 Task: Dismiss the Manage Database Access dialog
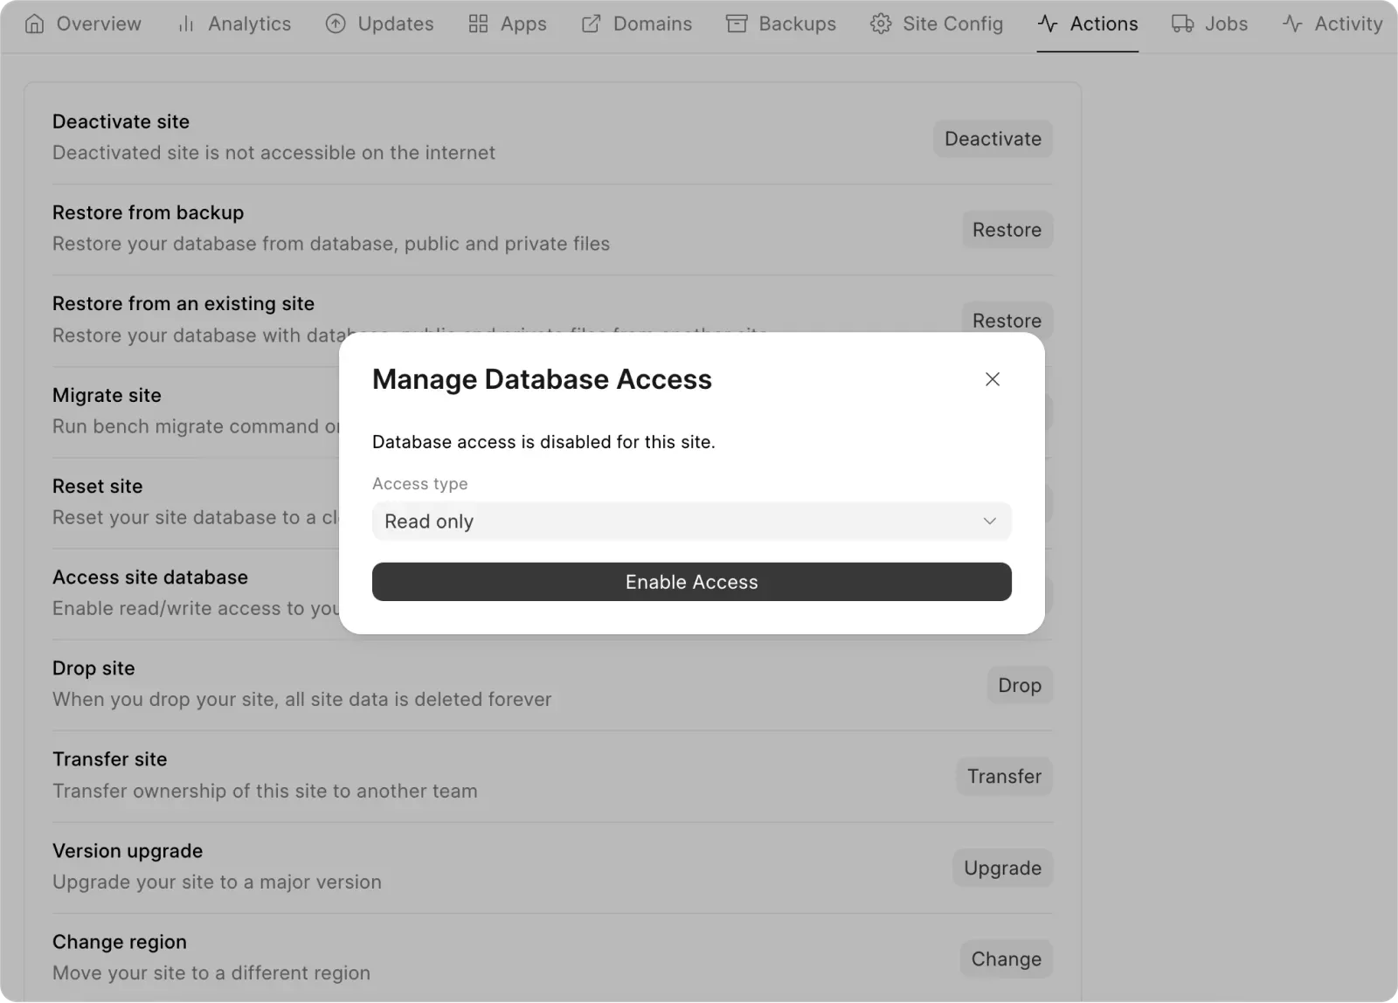[992, 379]
